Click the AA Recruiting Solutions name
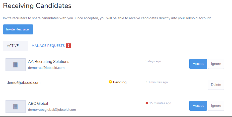The height and width of the screenshot is (117, 232). click(x=49, y=62)
